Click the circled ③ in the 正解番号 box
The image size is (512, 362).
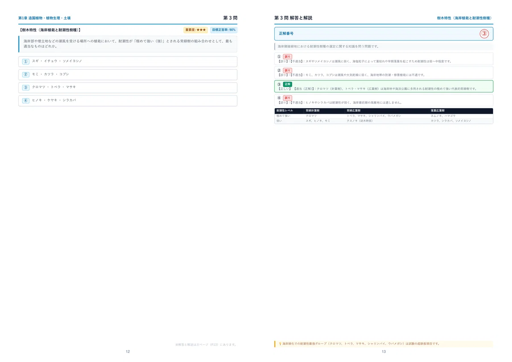click(484, 34)
